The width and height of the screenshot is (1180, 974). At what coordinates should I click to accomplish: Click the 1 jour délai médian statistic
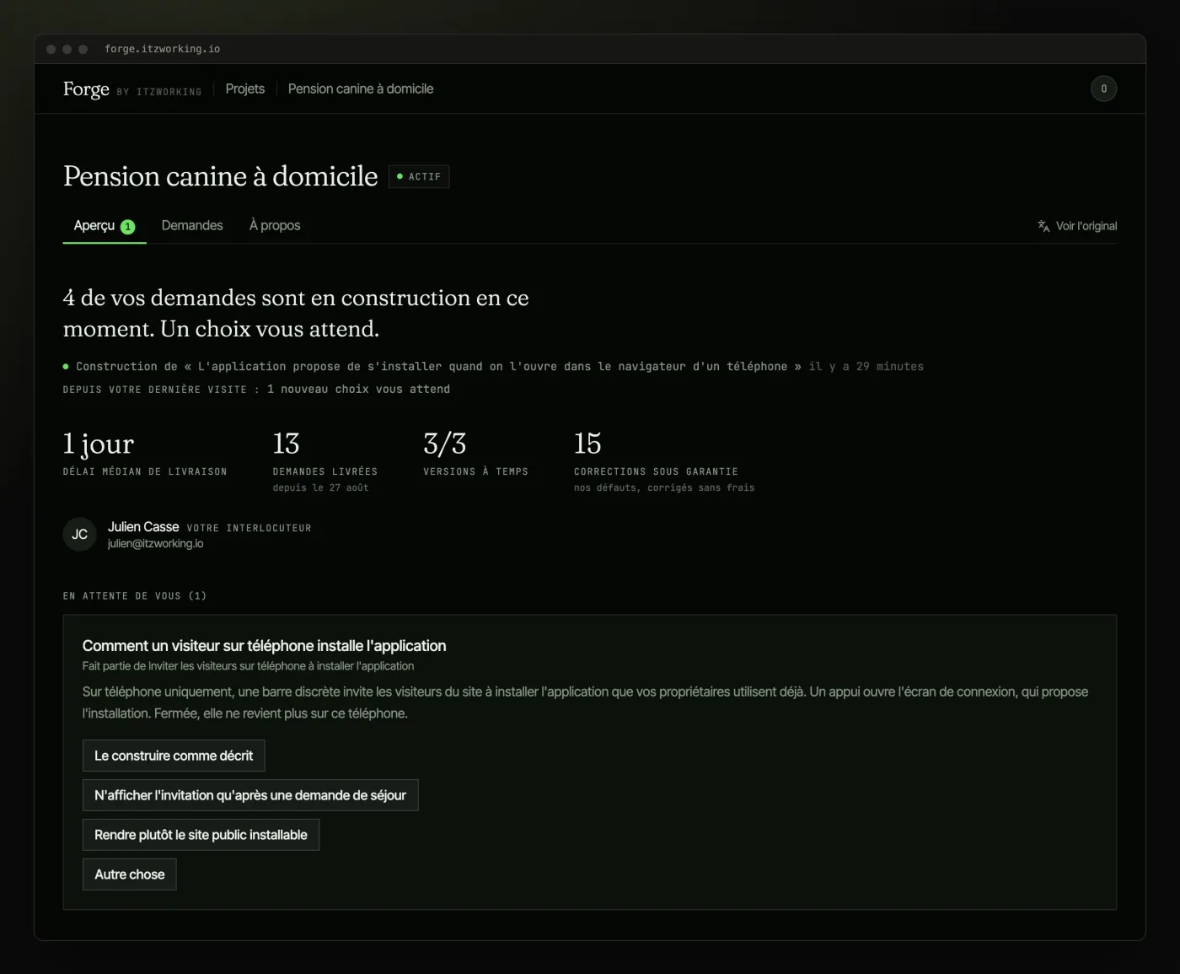point(145,454)
